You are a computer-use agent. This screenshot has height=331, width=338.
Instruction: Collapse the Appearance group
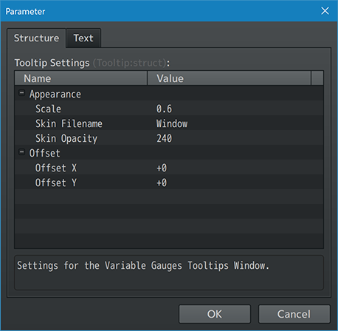[22, 93]
